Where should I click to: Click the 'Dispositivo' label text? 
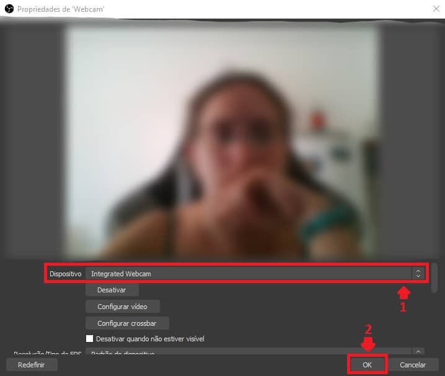(x=65, y=274)
